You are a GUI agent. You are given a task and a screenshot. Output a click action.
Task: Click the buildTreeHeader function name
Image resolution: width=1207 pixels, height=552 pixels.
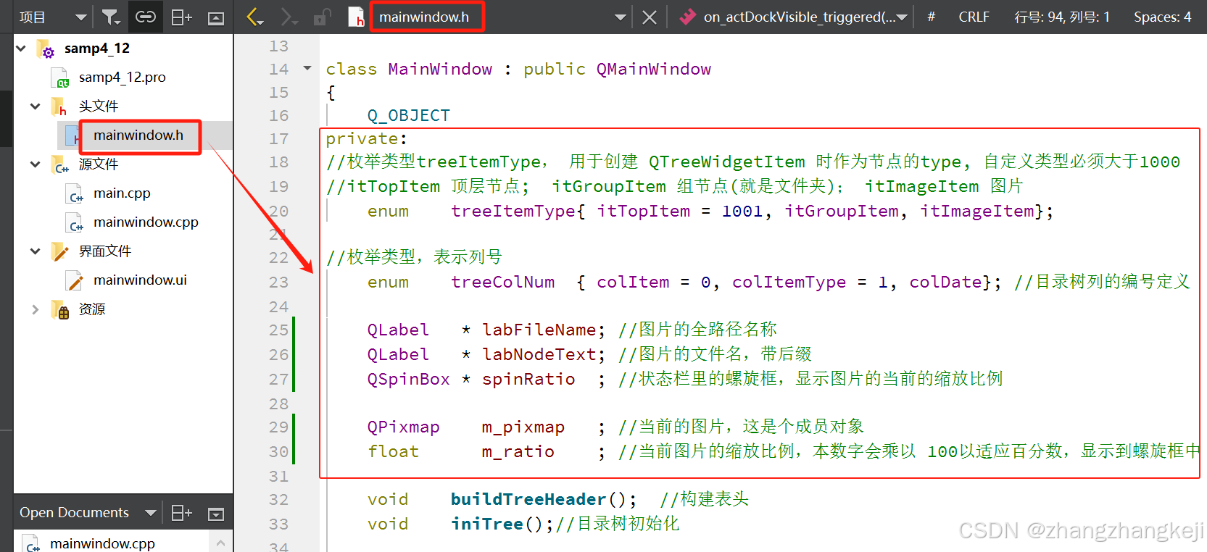528,499
